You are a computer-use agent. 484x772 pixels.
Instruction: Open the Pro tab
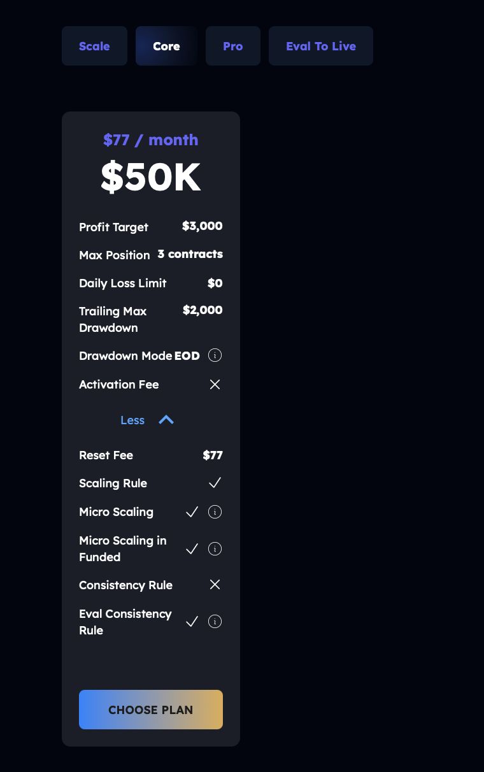233,46
